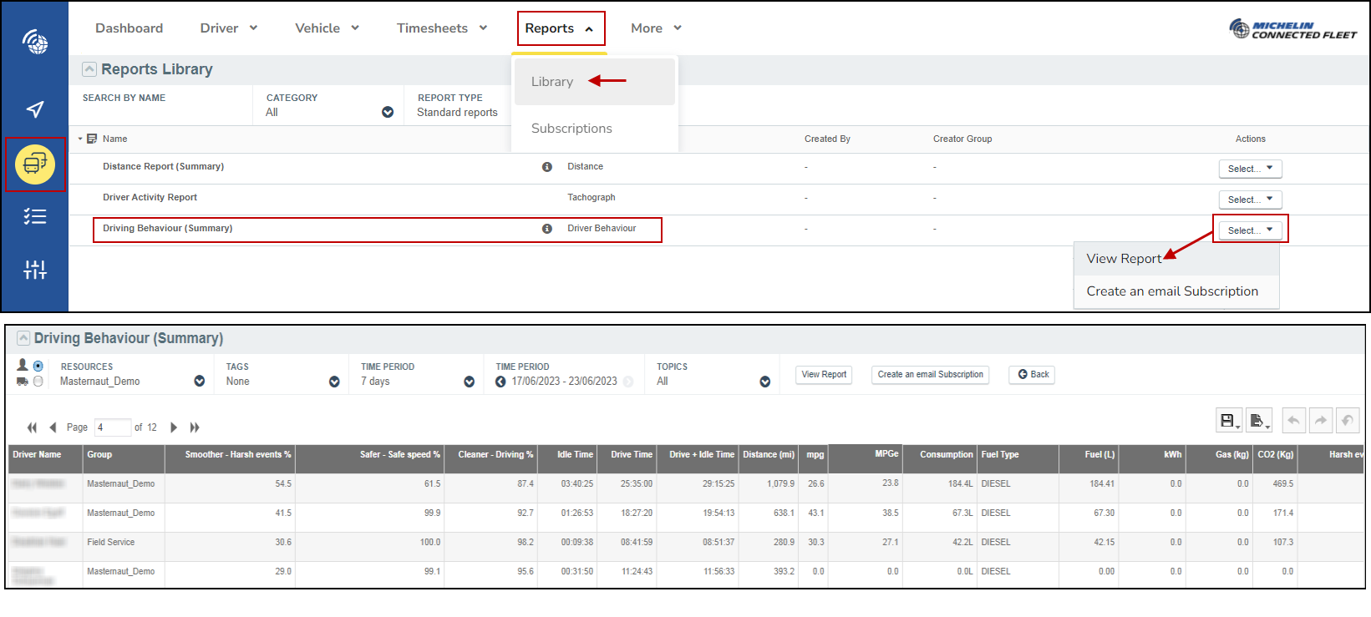Click the redo arrow icon
1371x617 pixels.
(x=1320, y=421)
